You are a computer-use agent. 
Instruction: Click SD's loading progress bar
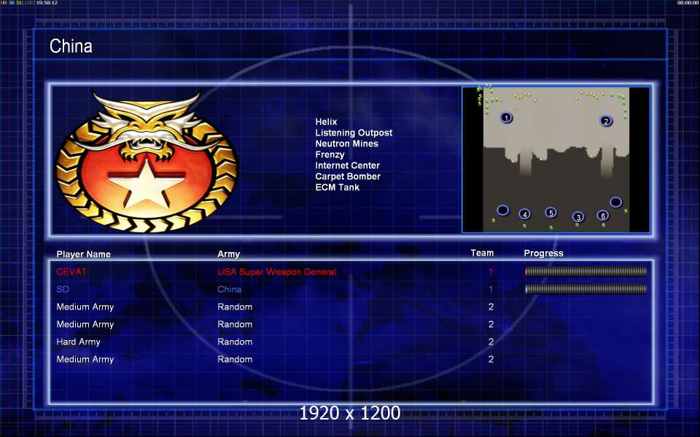586,289
